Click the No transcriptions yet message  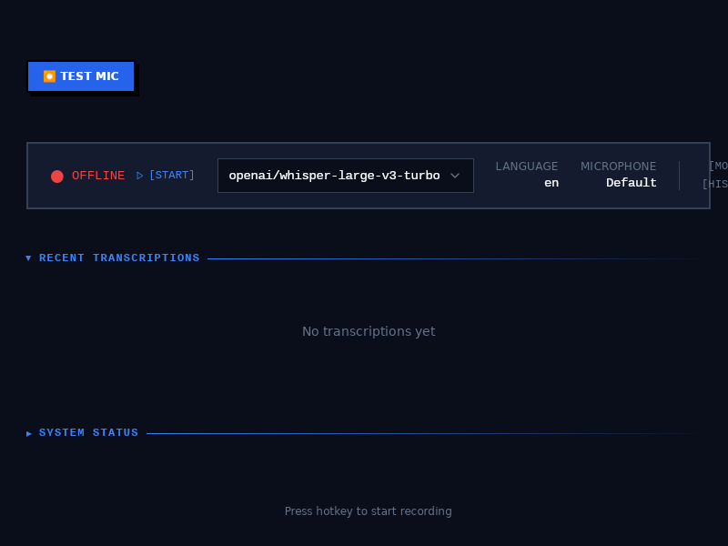click(x=369, y=331)
